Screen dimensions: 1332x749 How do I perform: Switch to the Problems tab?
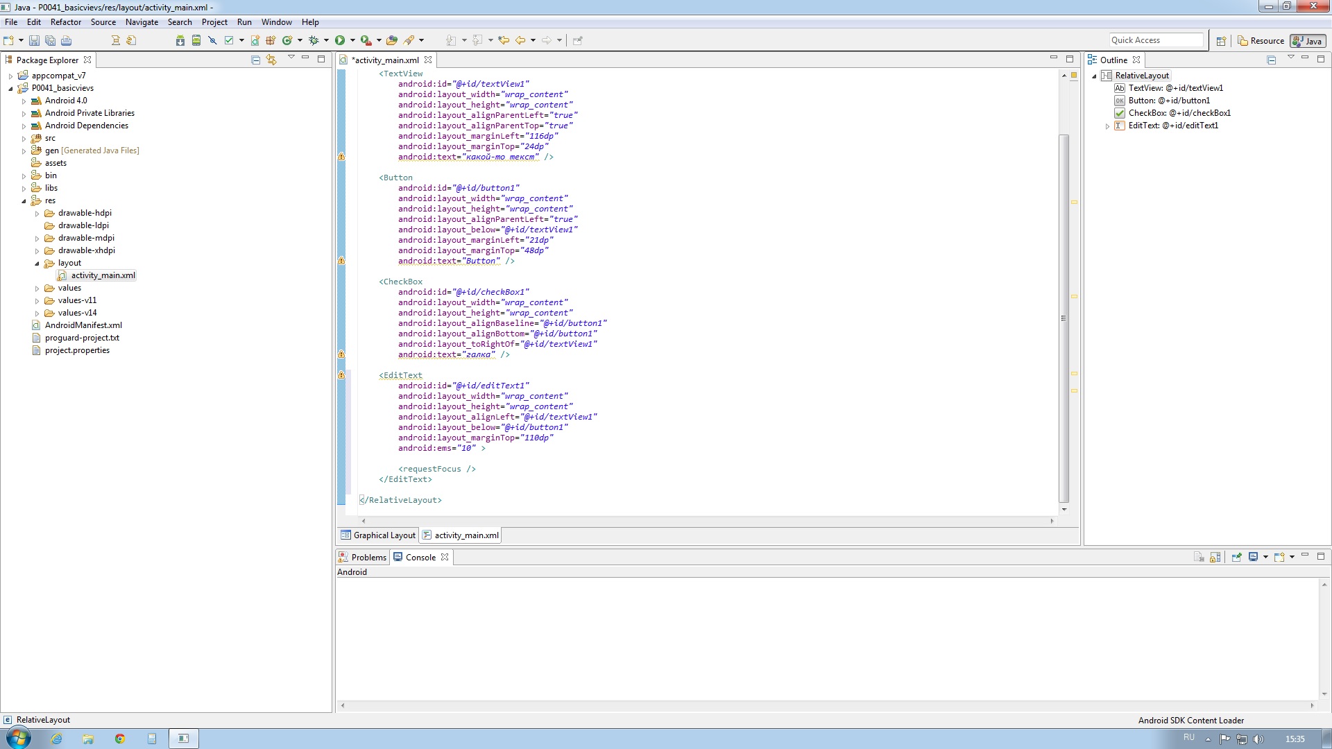[x=362, y=557]
